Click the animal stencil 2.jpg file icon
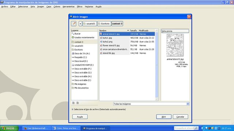The image size is (234, 131). [x=101, y=34]
